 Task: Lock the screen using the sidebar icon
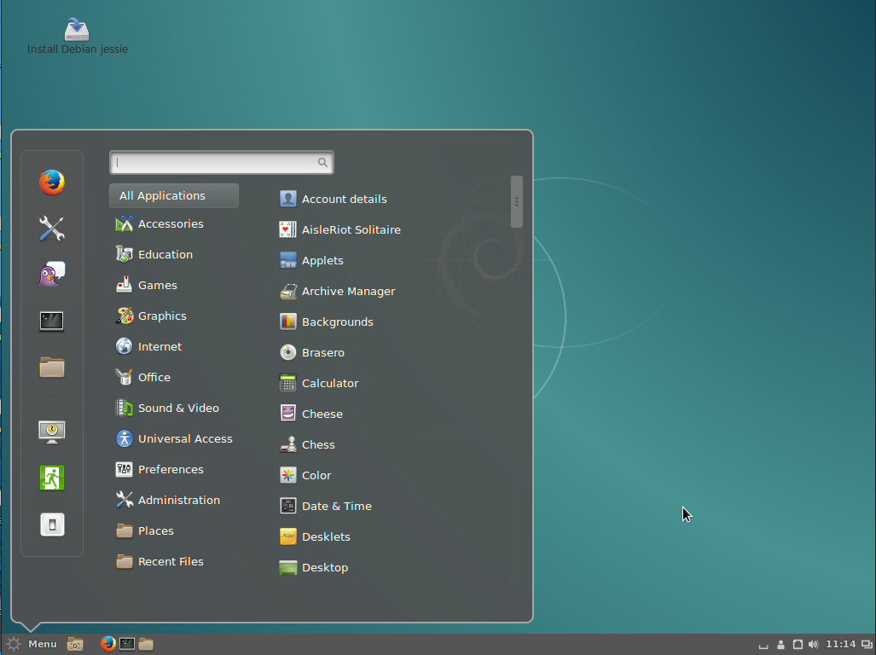[x=52, y=432]
